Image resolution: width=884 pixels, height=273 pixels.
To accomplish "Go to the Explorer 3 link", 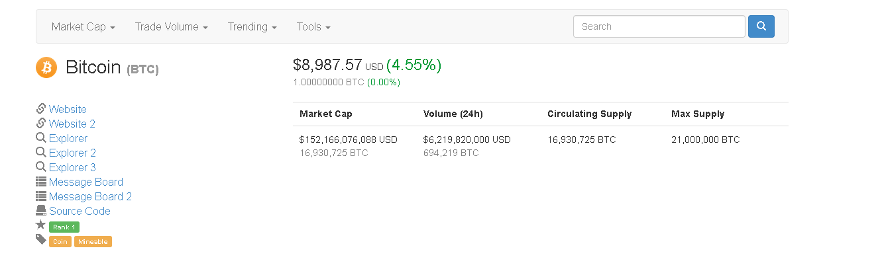I will tap(72, 167).
